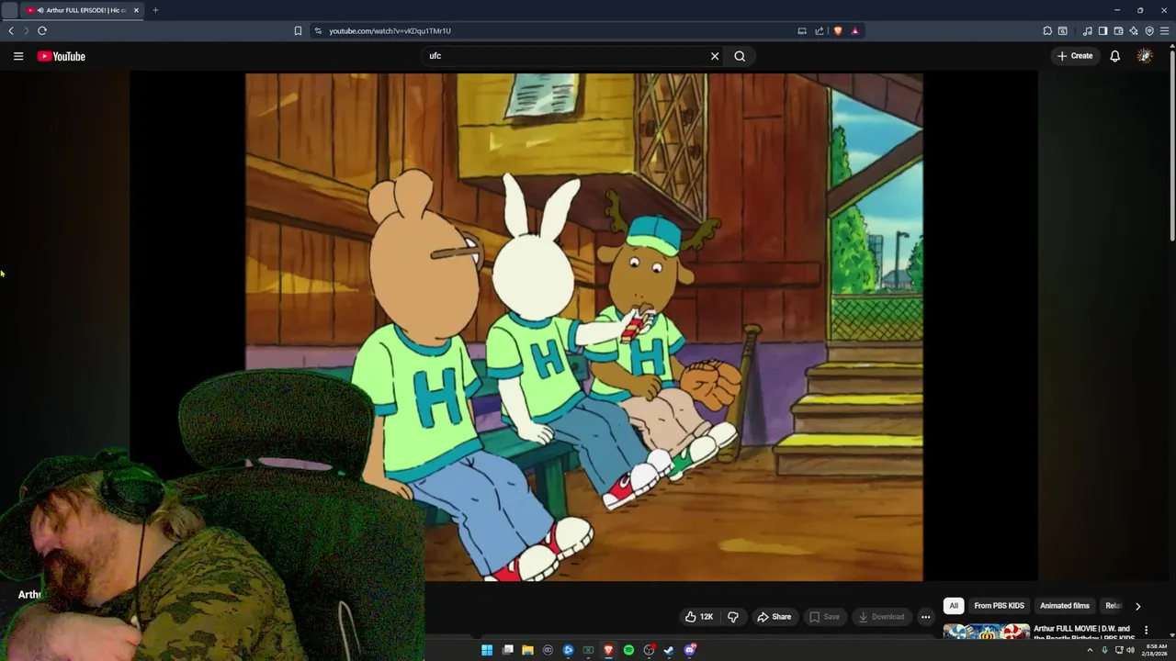The height and width of the screenshot is (661, 1176).
Task: Open more actions three-dot menu under video
Action: [x=926, y=617]
